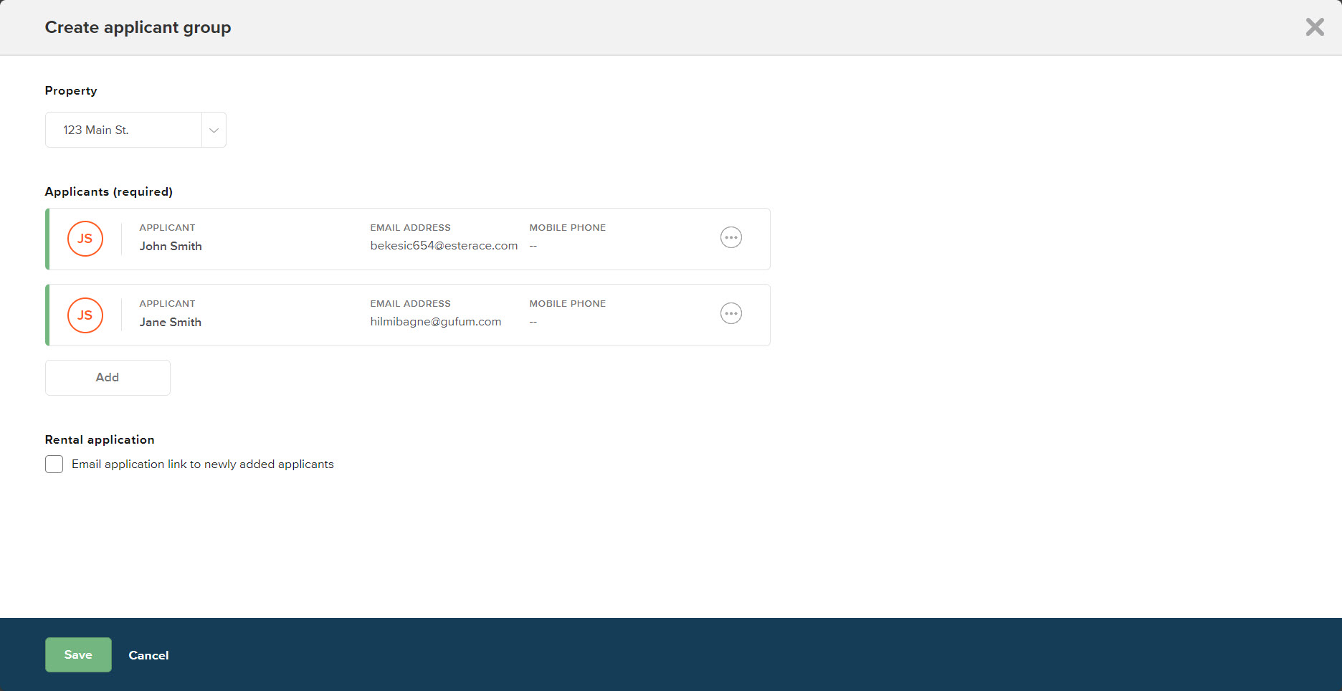Click the Applicants (required) heading

tap(109, 191)
